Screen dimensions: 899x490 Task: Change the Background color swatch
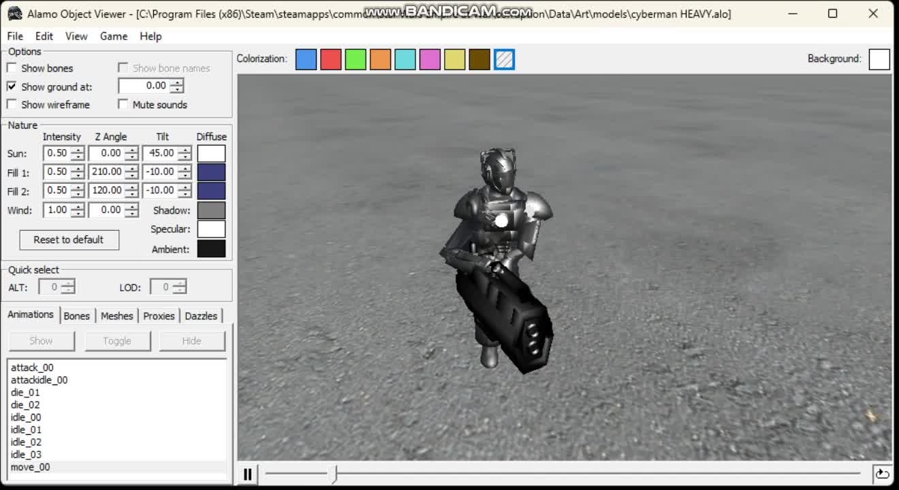(x=879, y=59)
